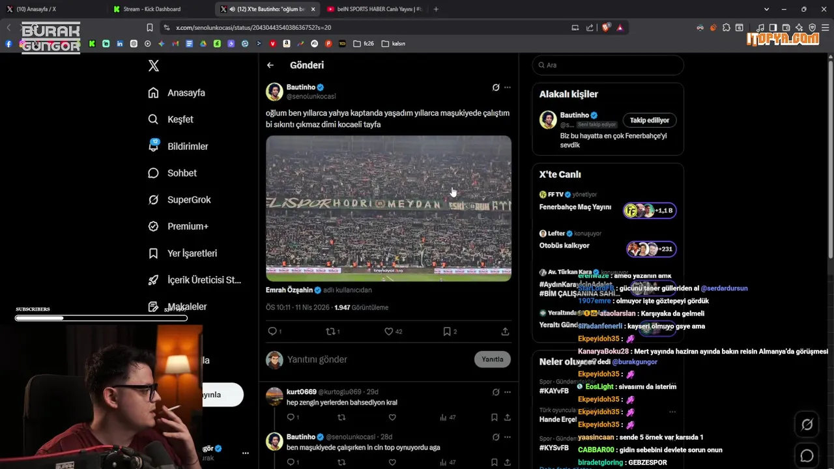Switch to (10) Anasayfa / X tab
834x469 pixels.
pos(53,9)
